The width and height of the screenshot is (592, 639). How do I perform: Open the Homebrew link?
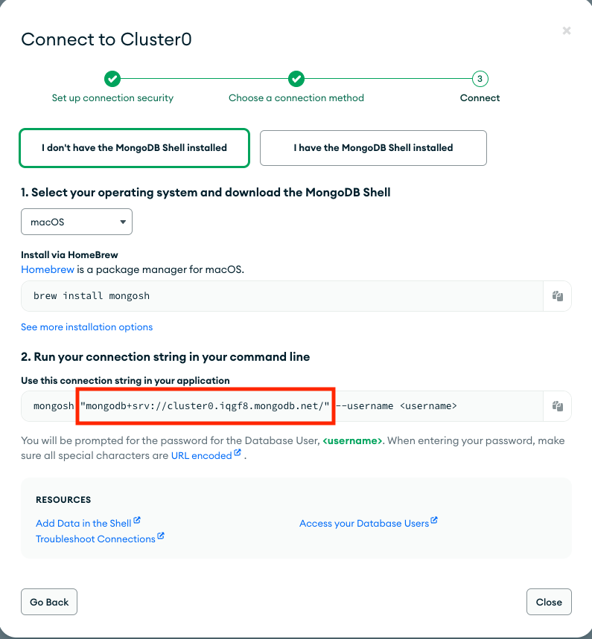click(47, 269)
